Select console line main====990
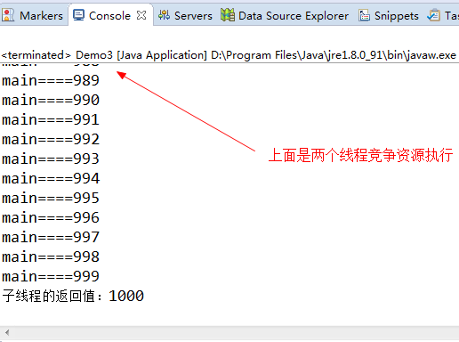Image resolution: width=459 pixels, height=342 pixels. pos(51,100)
